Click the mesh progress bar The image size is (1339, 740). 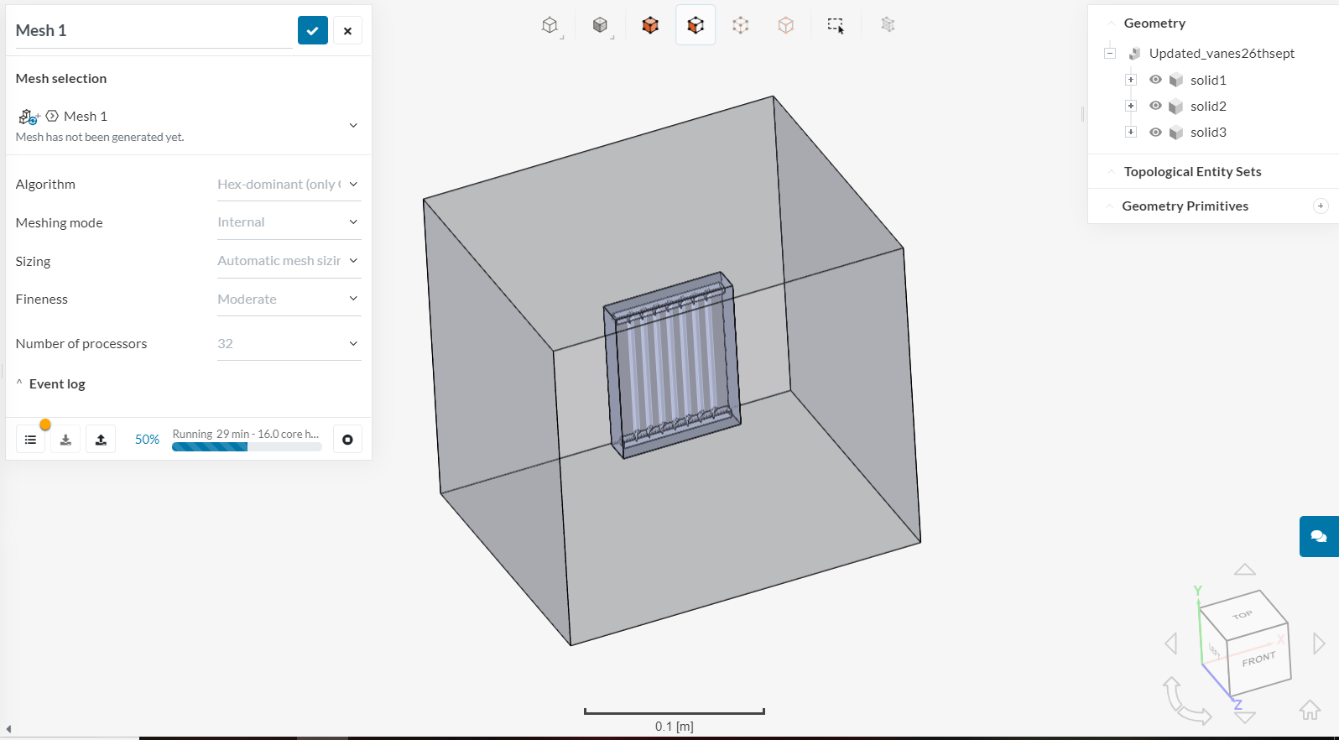coord(247,447)
